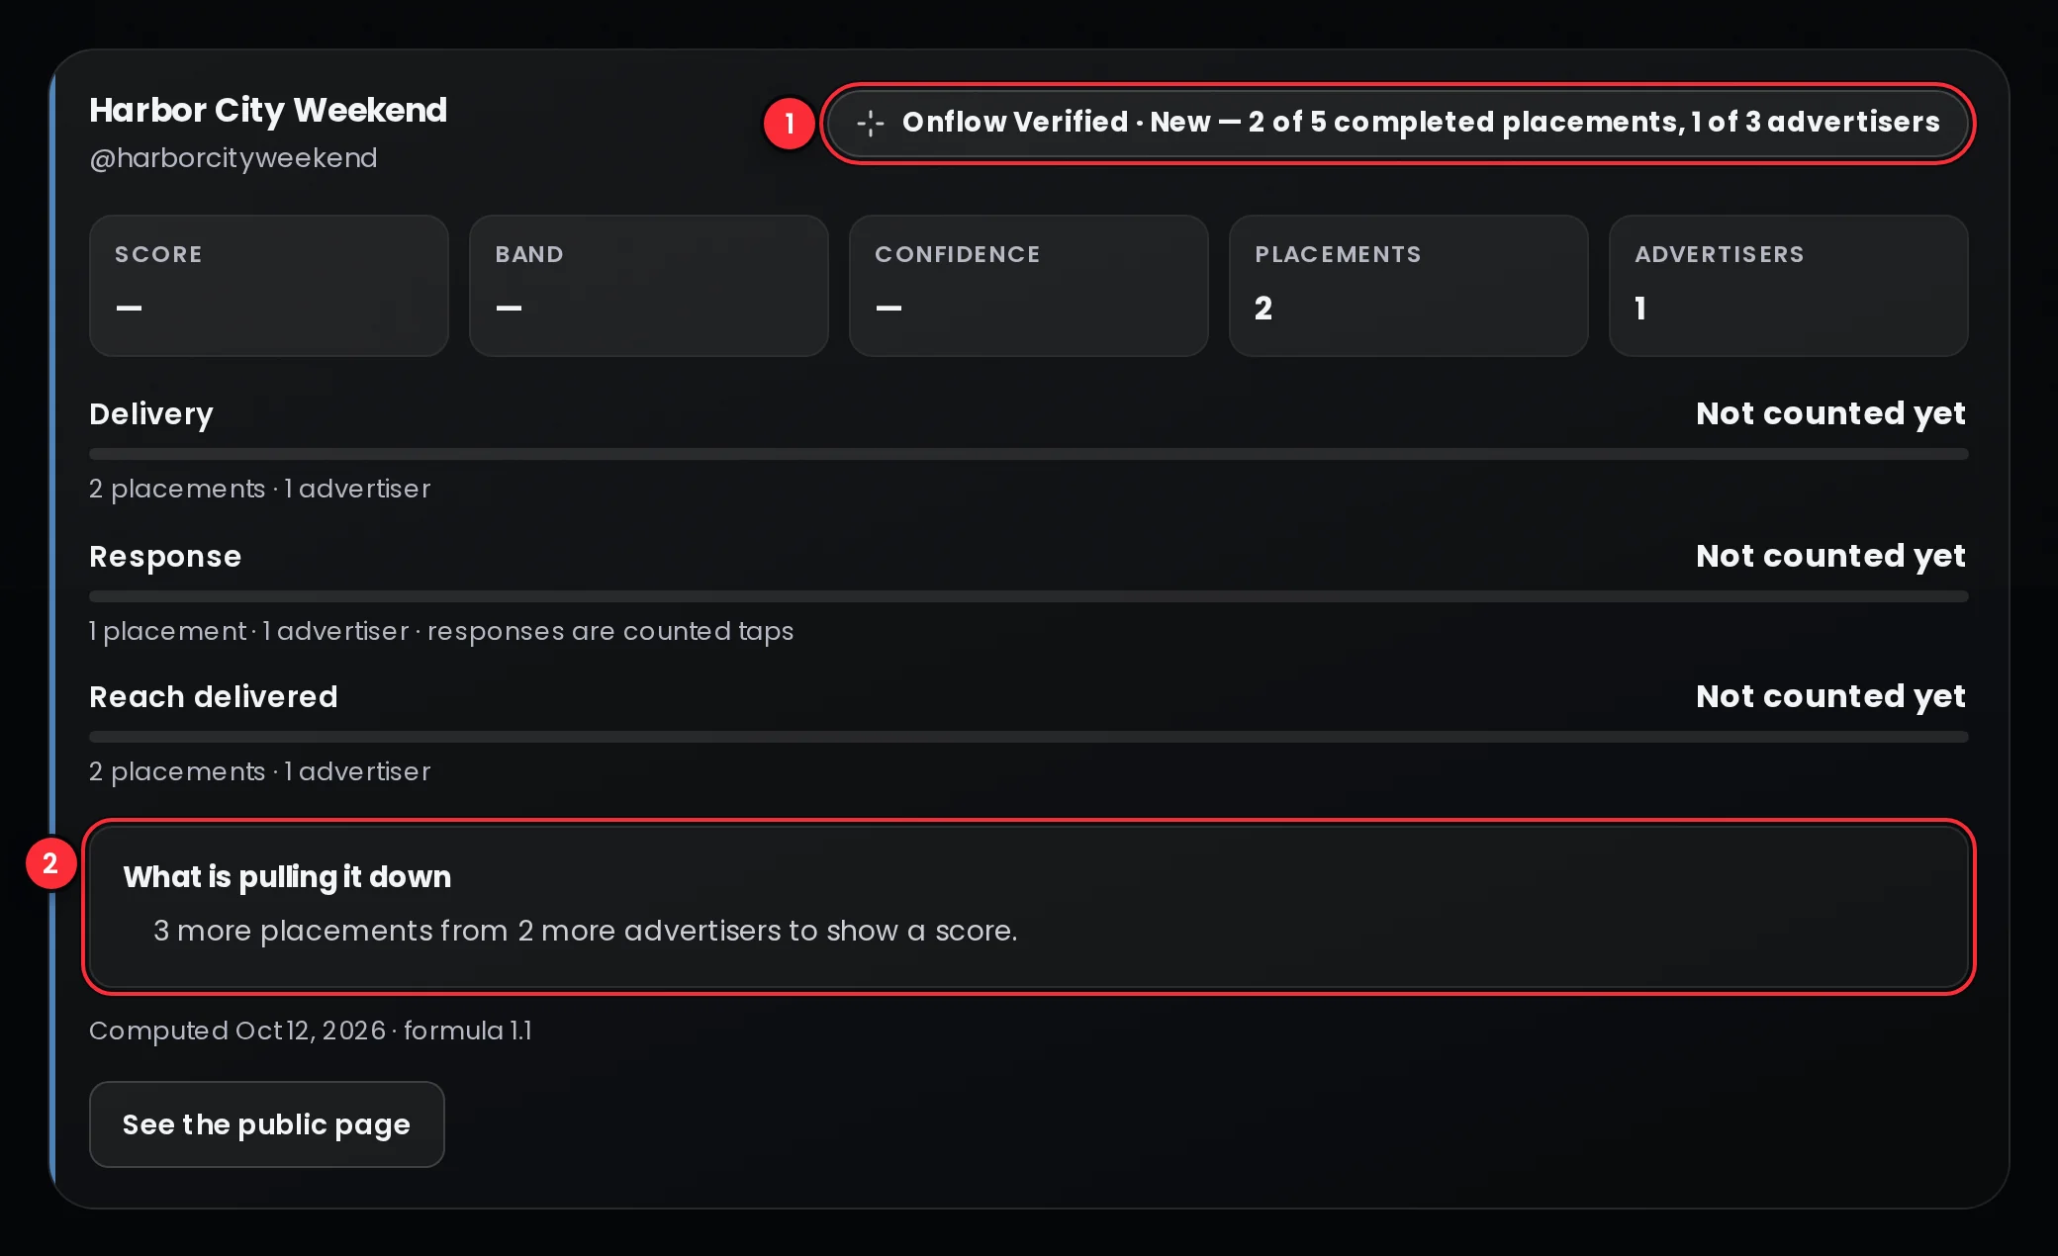This screenshot has height=1256, width=2058.
Task: Click '2 placements · 1 advertiser' under Delivery
Action: pos(260,489)
